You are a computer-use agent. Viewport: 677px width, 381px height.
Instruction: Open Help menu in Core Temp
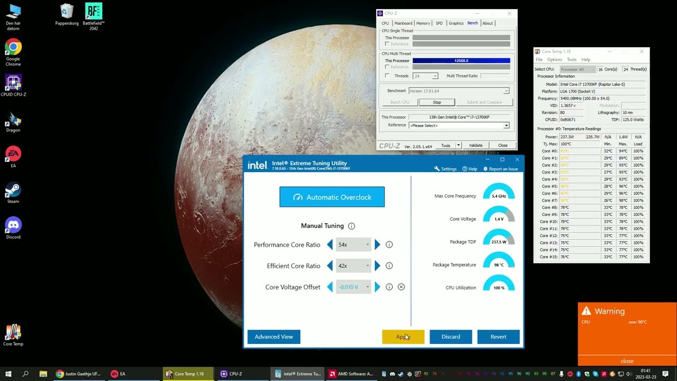(585, 60)
